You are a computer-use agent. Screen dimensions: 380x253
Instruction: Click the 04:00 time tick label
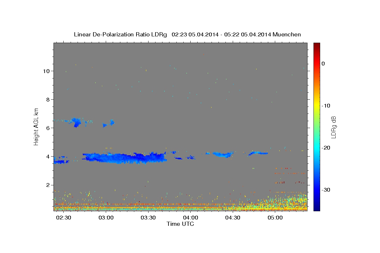191,218
